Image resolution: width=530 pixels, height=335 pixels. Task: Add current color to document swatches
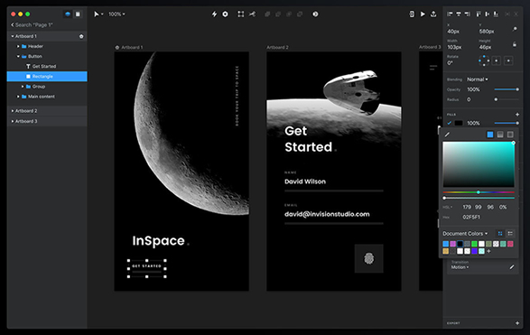(488, 251)
